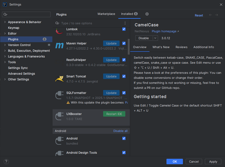Expand the Version Control node arrow
The height and width of the screenshot is (167, 225).
coord(5,45)
